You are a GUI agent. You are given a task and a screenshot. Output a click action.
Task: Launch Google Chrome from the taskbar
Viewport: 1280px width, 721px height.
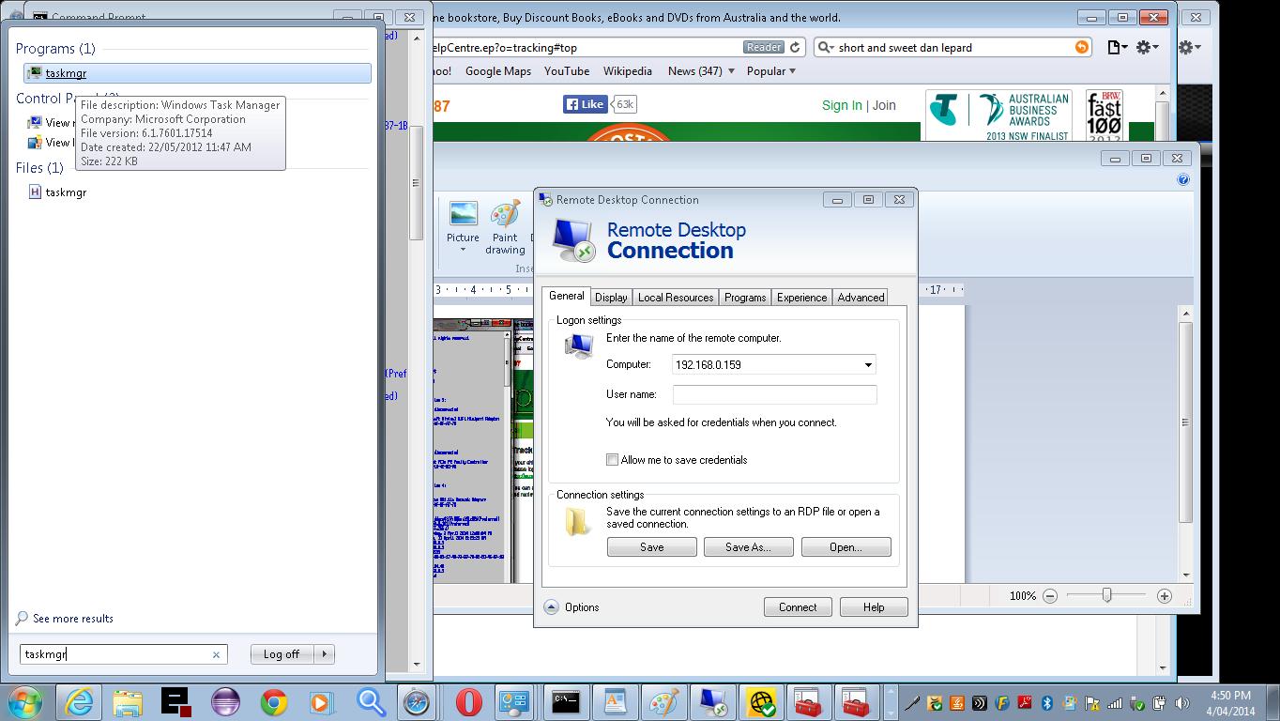(x=273, y=701)
